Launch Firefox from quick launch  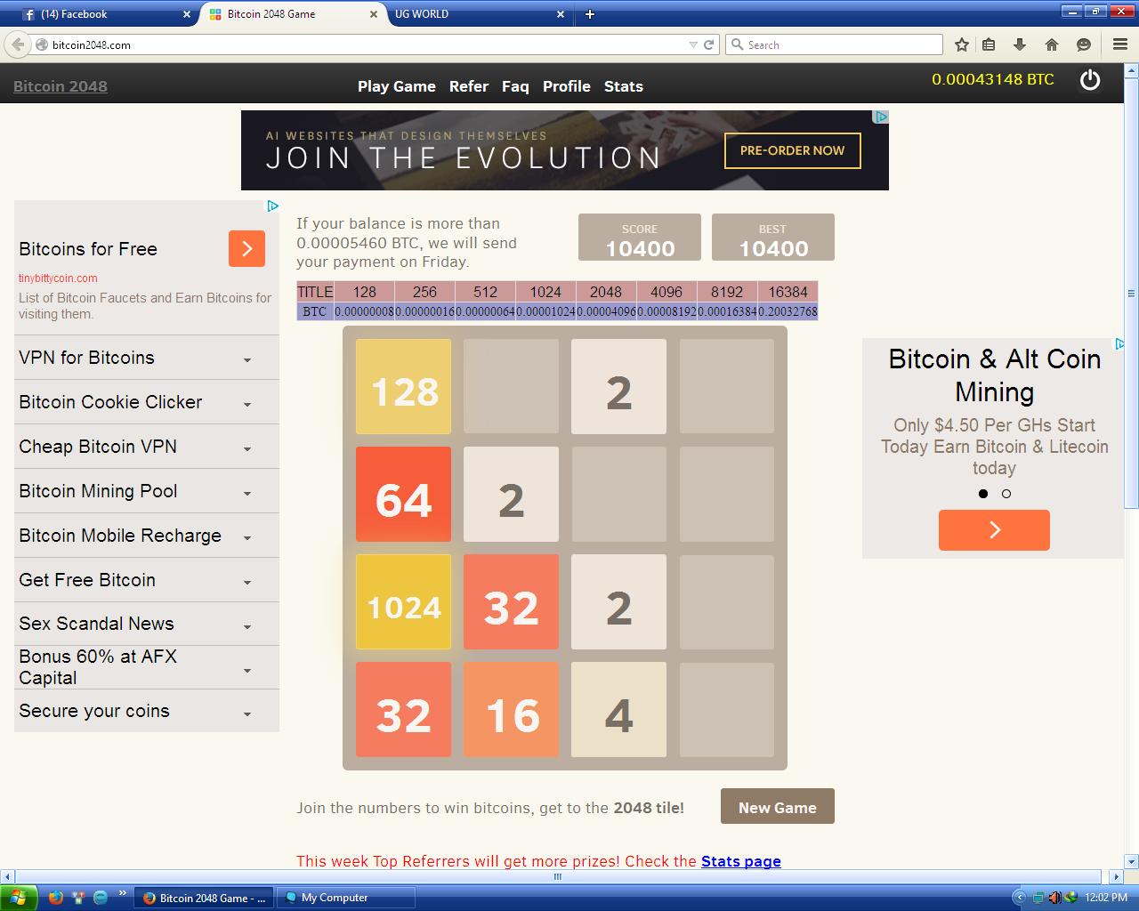tap(55, 897)
